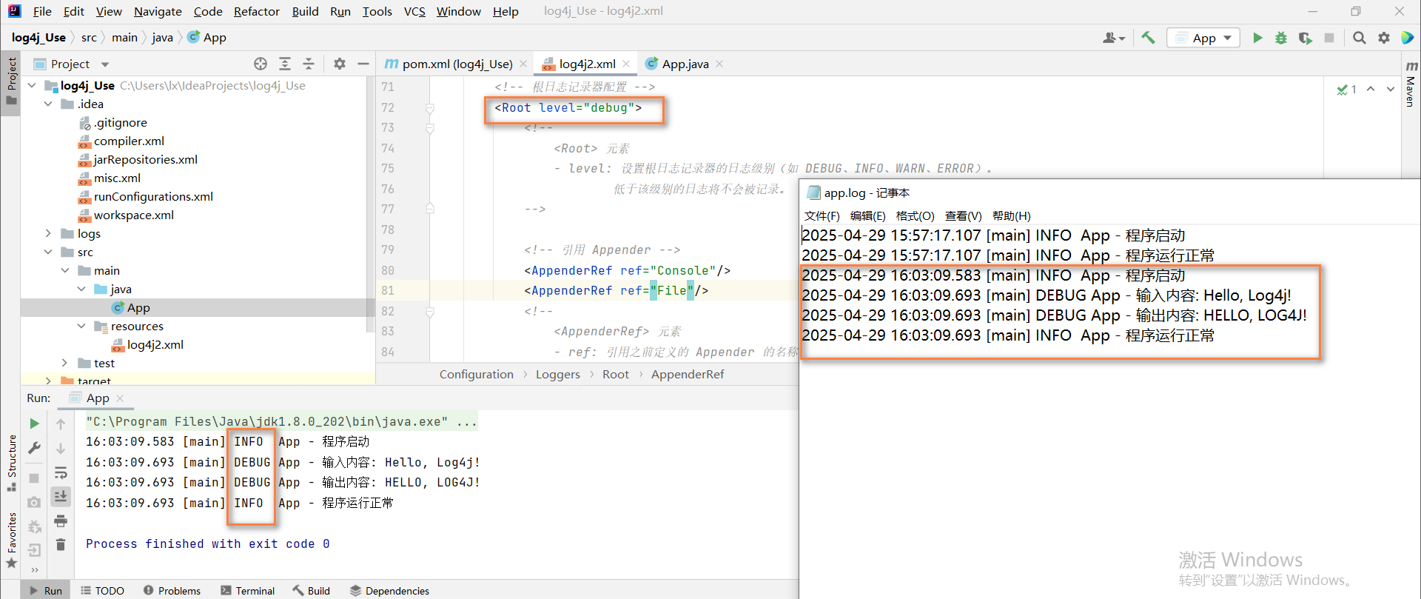The image size is (1421, 599).
Task: Toggle the Structure tool window
Action: (11, 464)
